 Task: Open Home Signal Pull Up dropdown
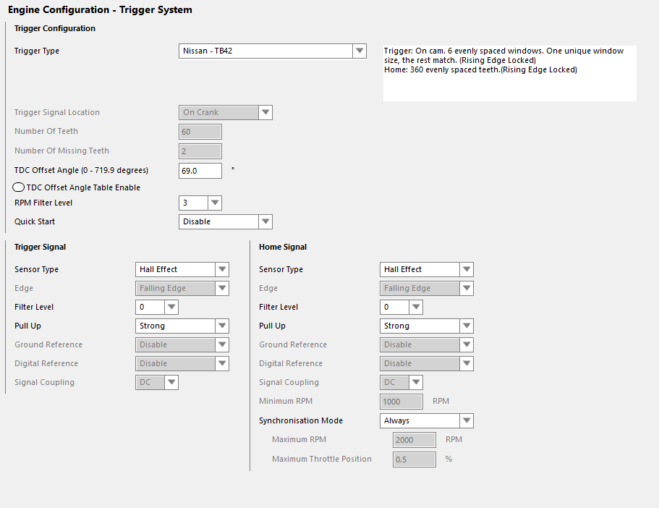coord(427,326)
